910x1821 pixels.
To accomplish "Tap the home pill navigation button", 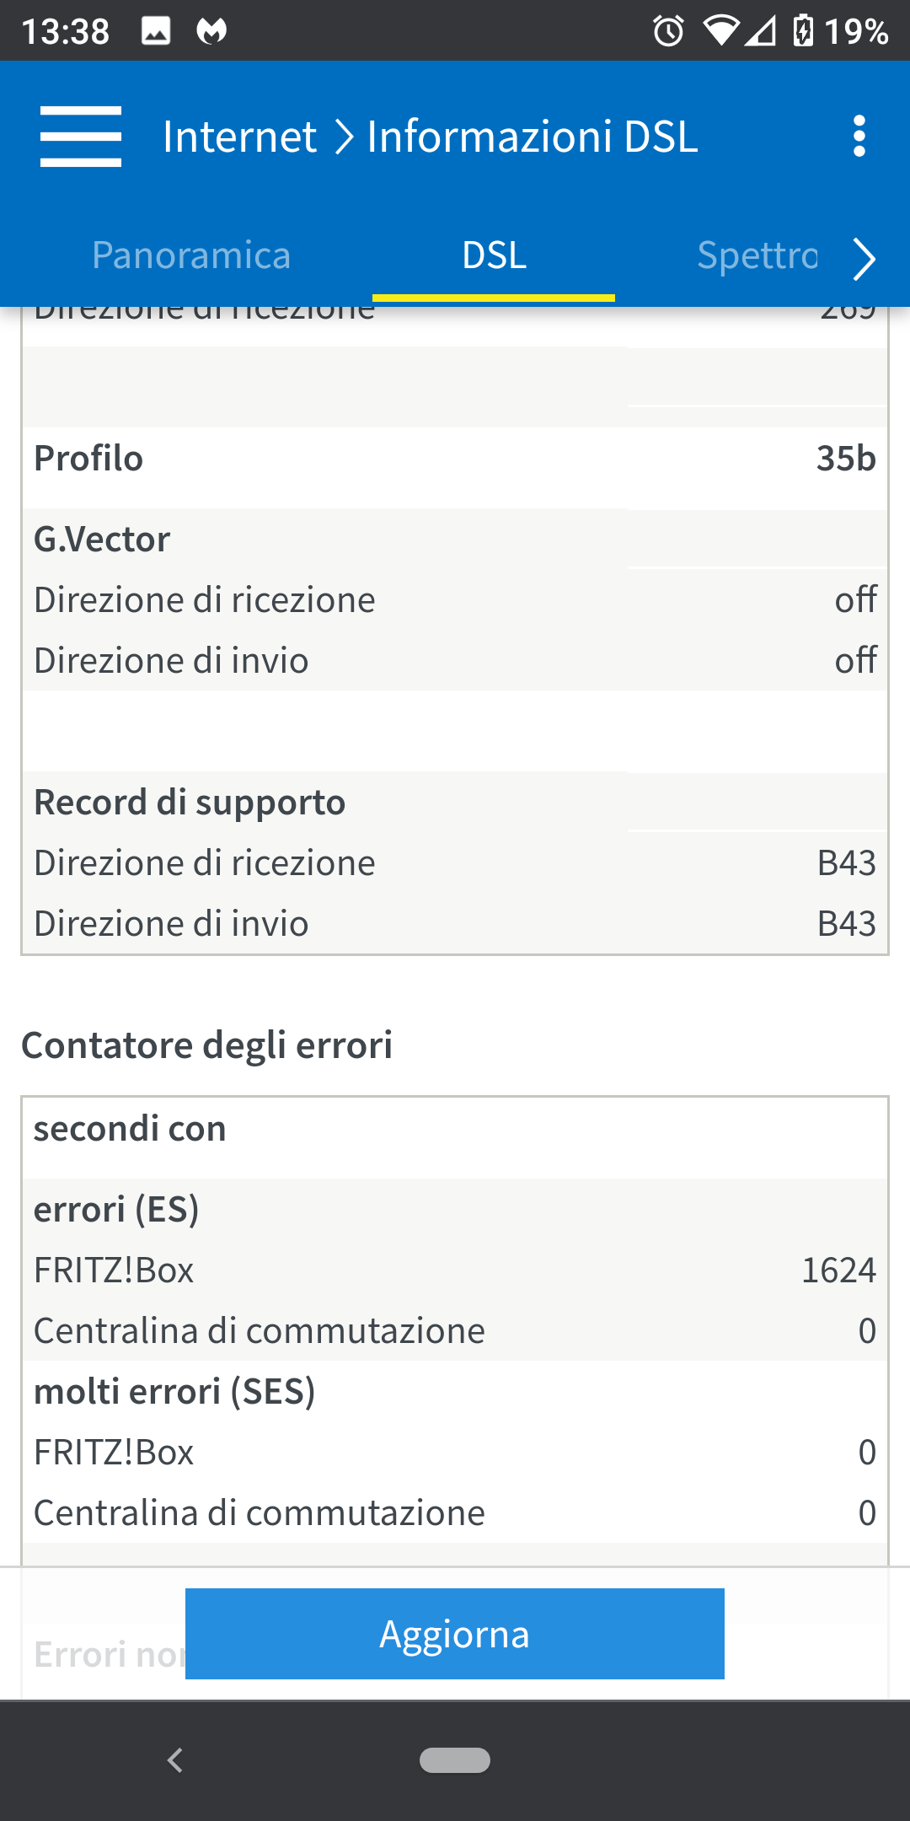I will coord(455,1760).
